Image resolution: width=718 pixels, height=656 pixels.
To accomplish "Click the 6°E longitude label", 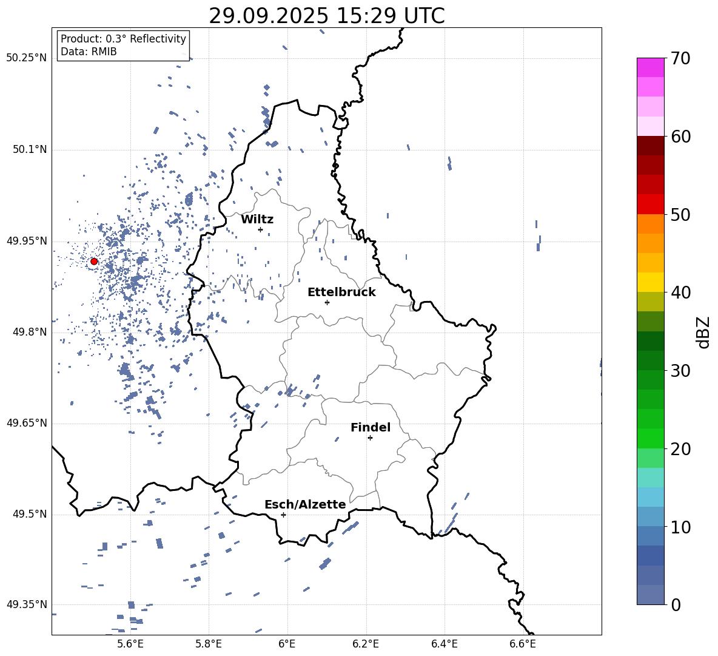I will pyautogui.click(x=287, y=644).
